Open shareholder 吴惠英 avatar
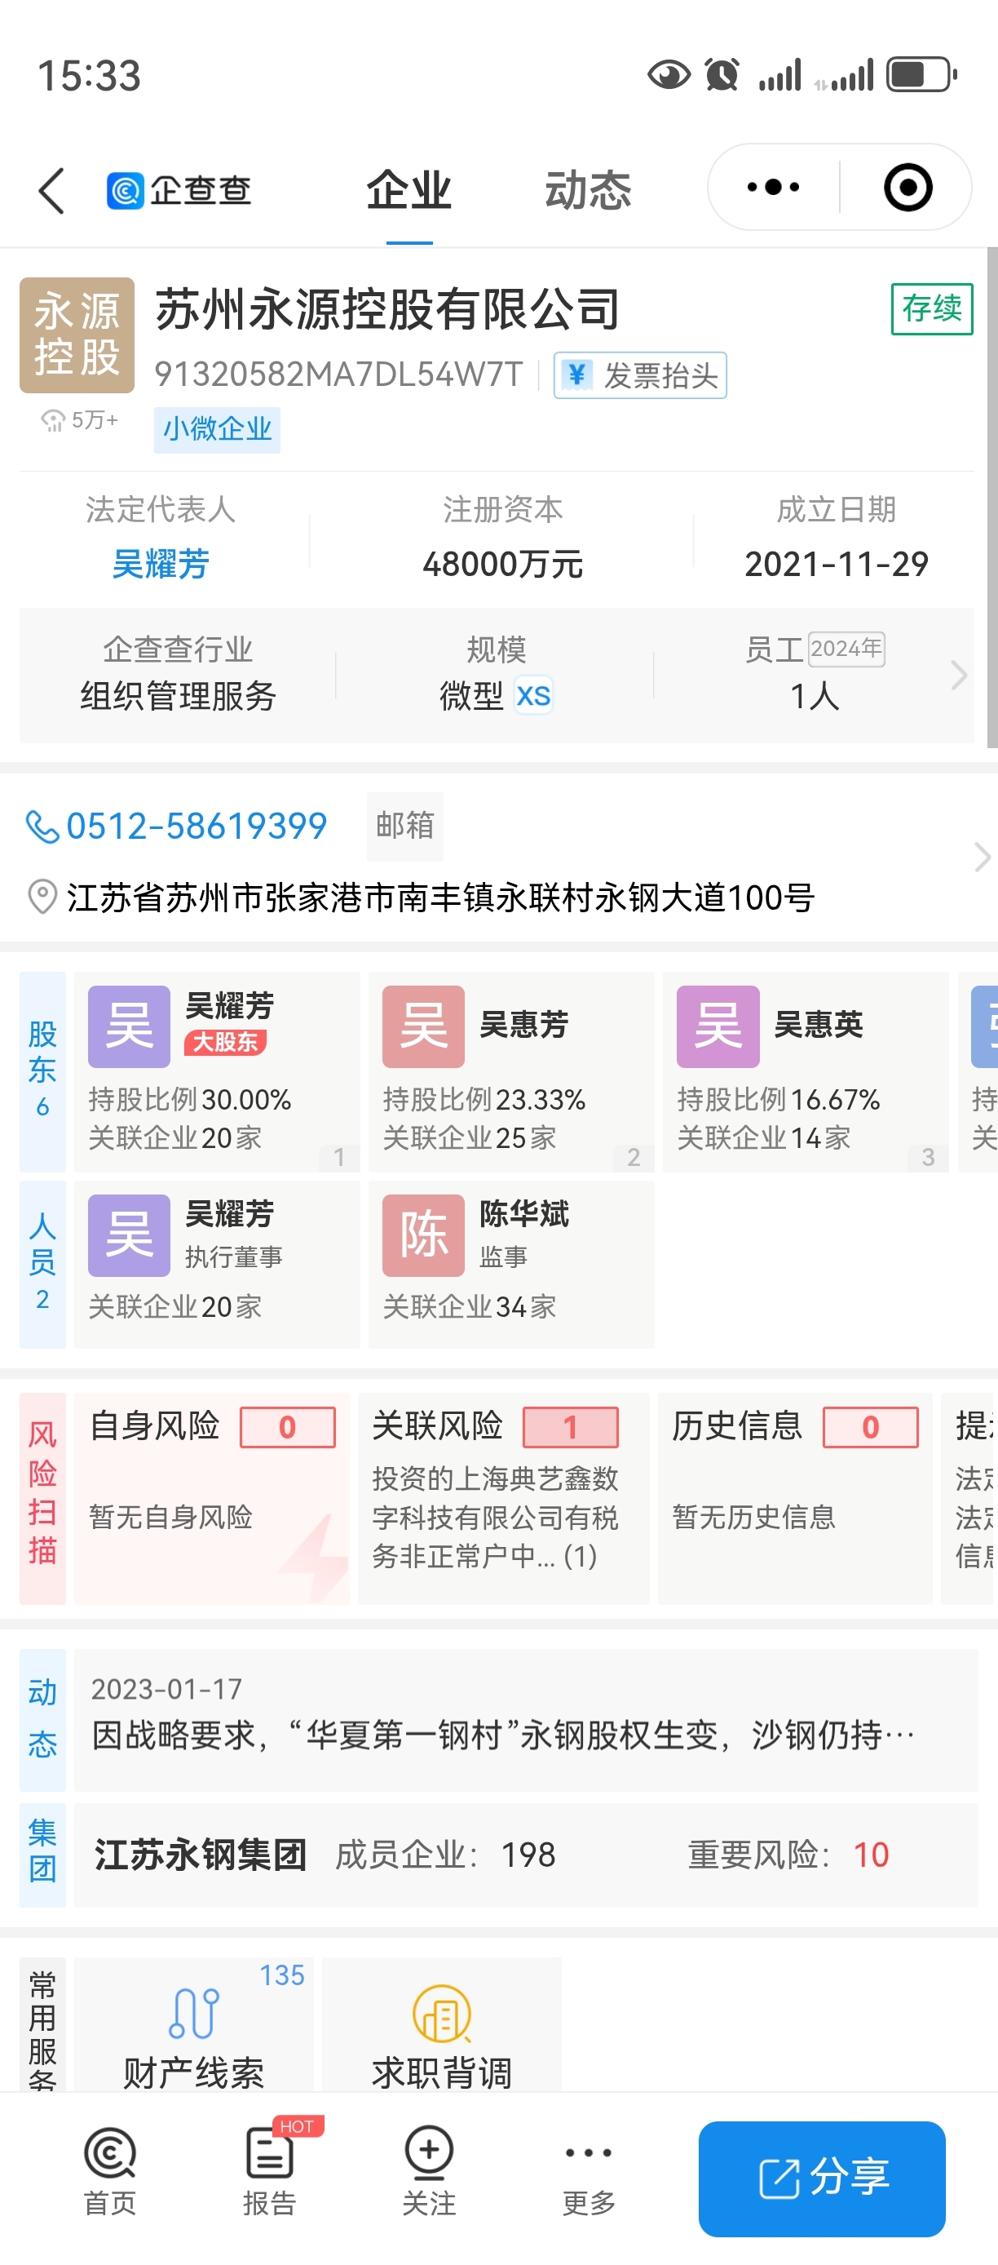This screenshot has height=2265, width=998. (718, 1026)
